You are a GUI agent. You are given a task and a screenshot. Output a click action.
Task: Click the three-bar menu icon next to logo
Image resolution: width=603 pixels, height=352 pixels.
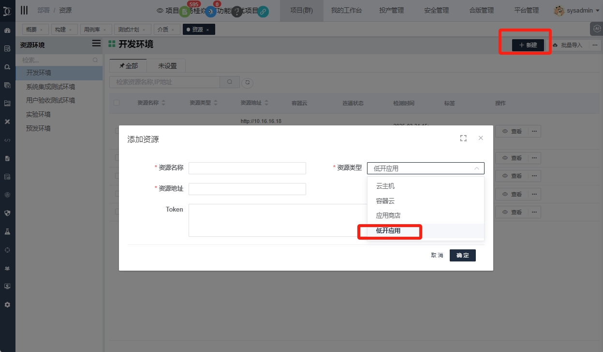24,10
